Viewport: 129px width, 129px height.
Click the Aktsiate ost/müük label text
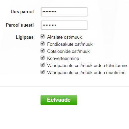64,37
